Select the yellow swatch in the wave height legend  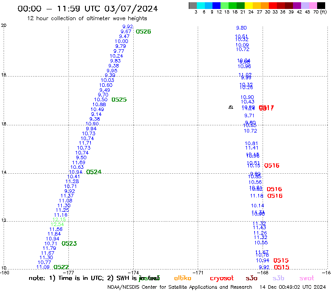[x=249, y=5]
